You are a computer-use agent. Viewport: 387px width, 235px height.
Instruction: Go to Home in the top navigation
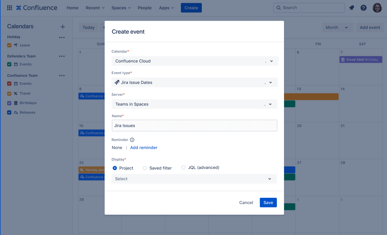point(72,8)
